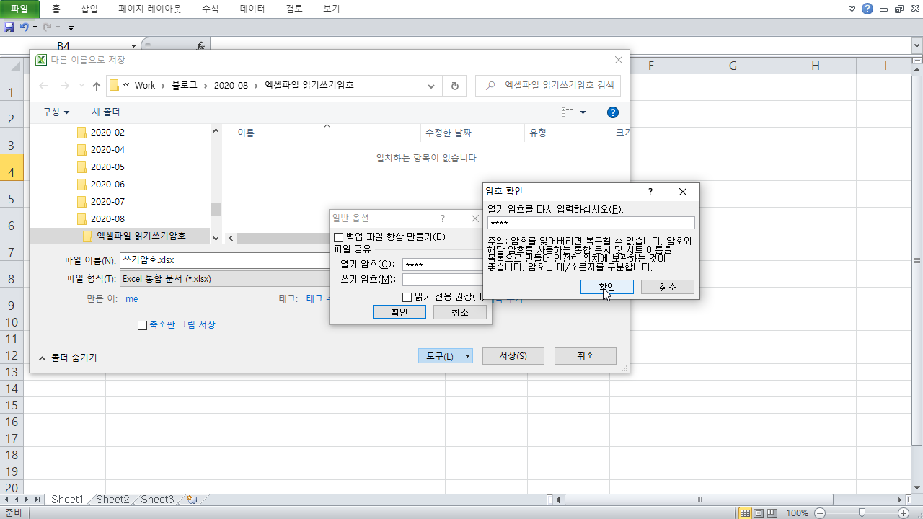Click the zoom out minus button
Image resolution: width=923 pixels, height=519 pixels.
818,513
